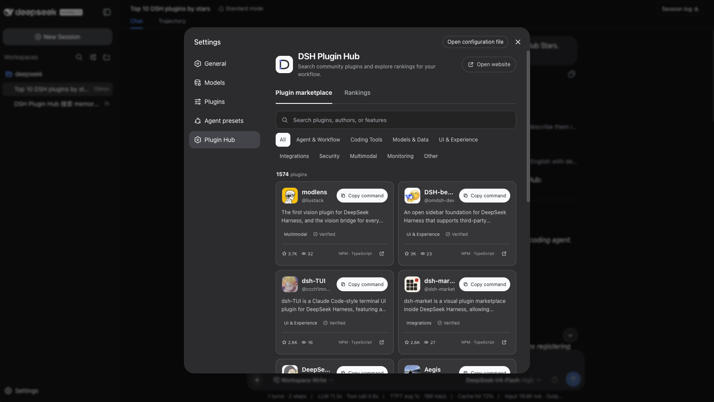Click the @omdsh-dev author name
The width and height of the screenshot is (714, 402).
pos(439,201)
